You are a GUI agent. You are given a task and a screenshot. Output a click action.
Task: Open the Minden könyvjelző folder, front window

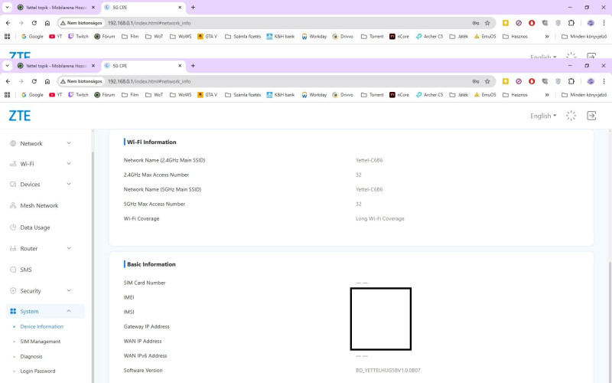click(584, 94)
